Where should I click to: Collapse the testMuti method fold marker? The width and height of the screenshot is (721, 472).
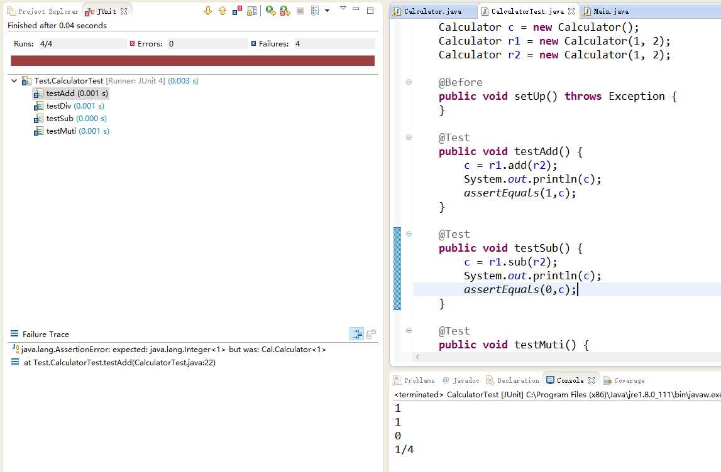(x=409, y=331)
